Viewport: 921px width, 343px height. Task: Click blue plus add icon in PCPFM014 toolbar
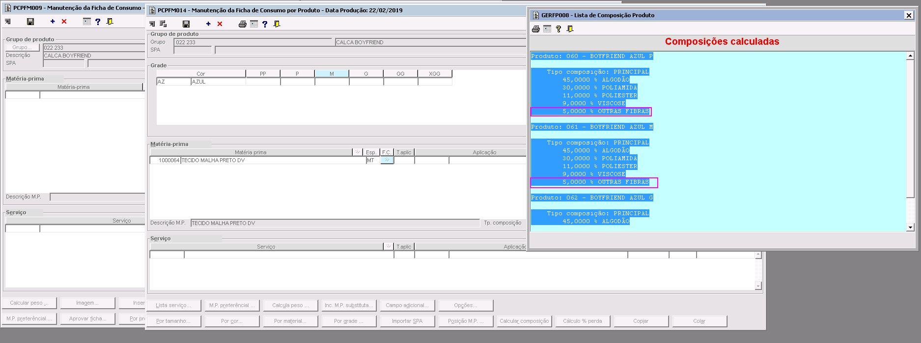click(x=208, y=24)
